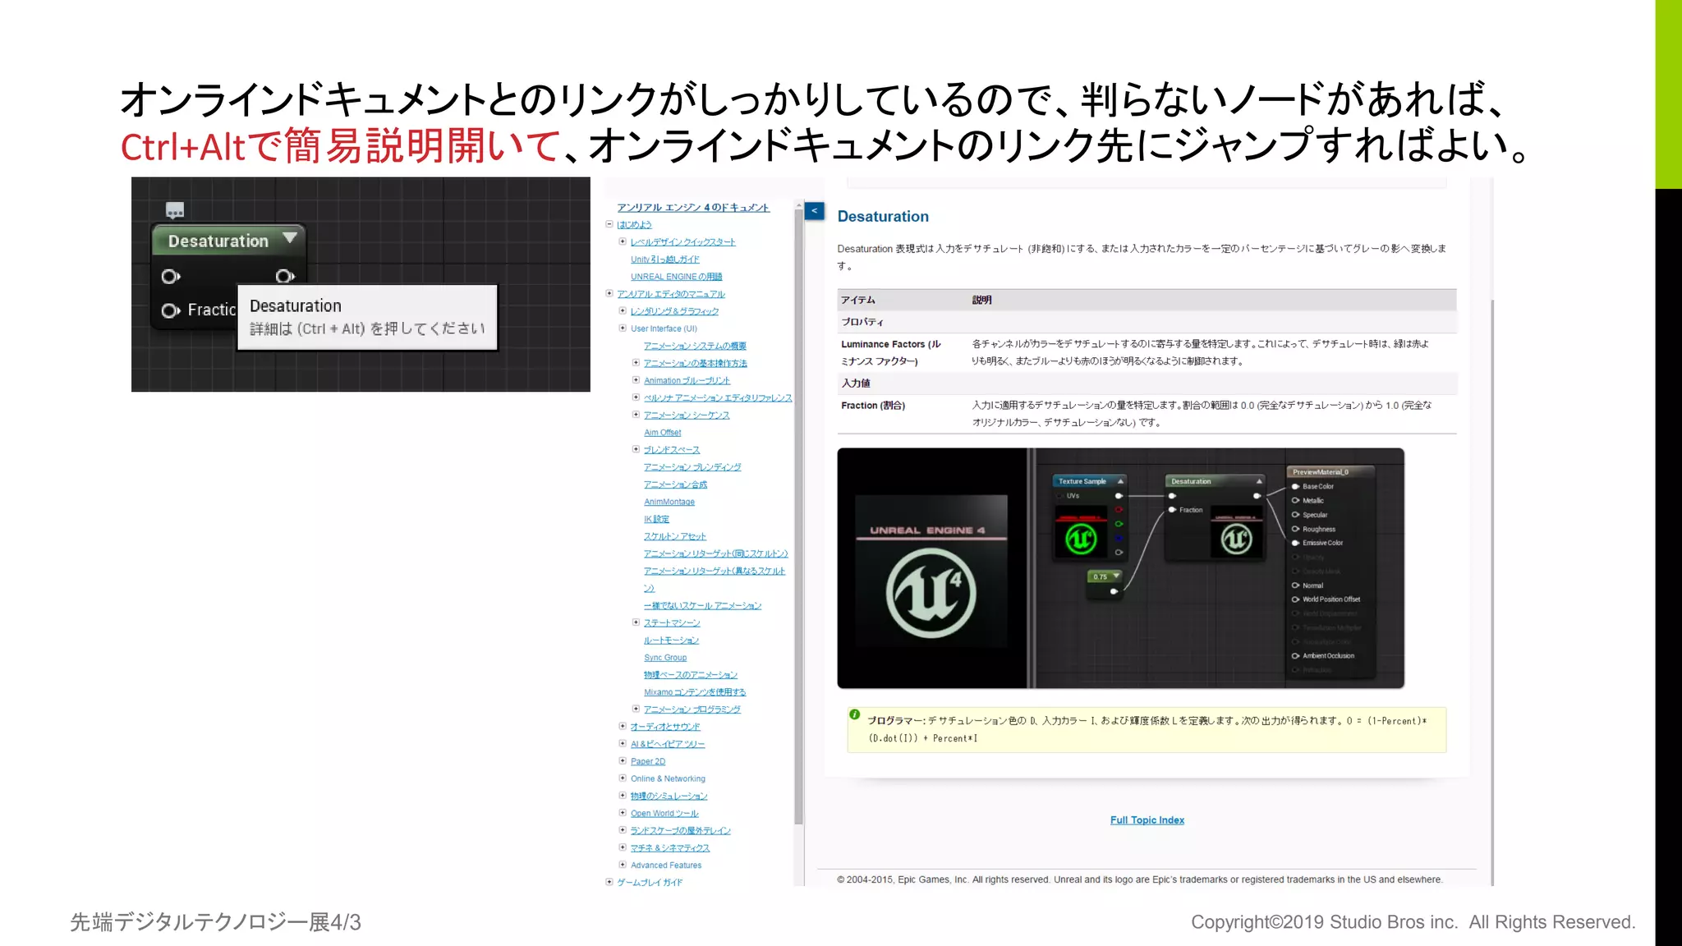
Task: Expand Paper 2D node
Action: (623, 760)
